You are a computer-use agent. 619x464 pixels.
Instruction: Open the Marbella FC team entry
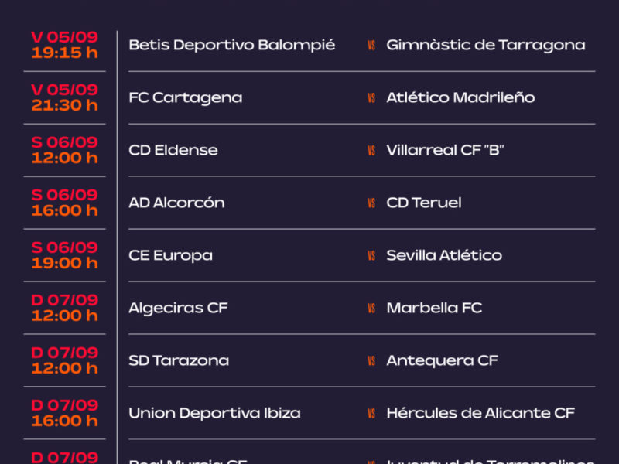pos(434,308)
